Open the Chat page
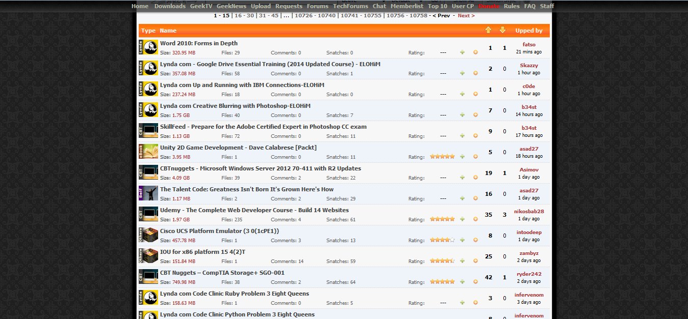The height and width of the screenshot is (319, 688). [x=379, y=6]
